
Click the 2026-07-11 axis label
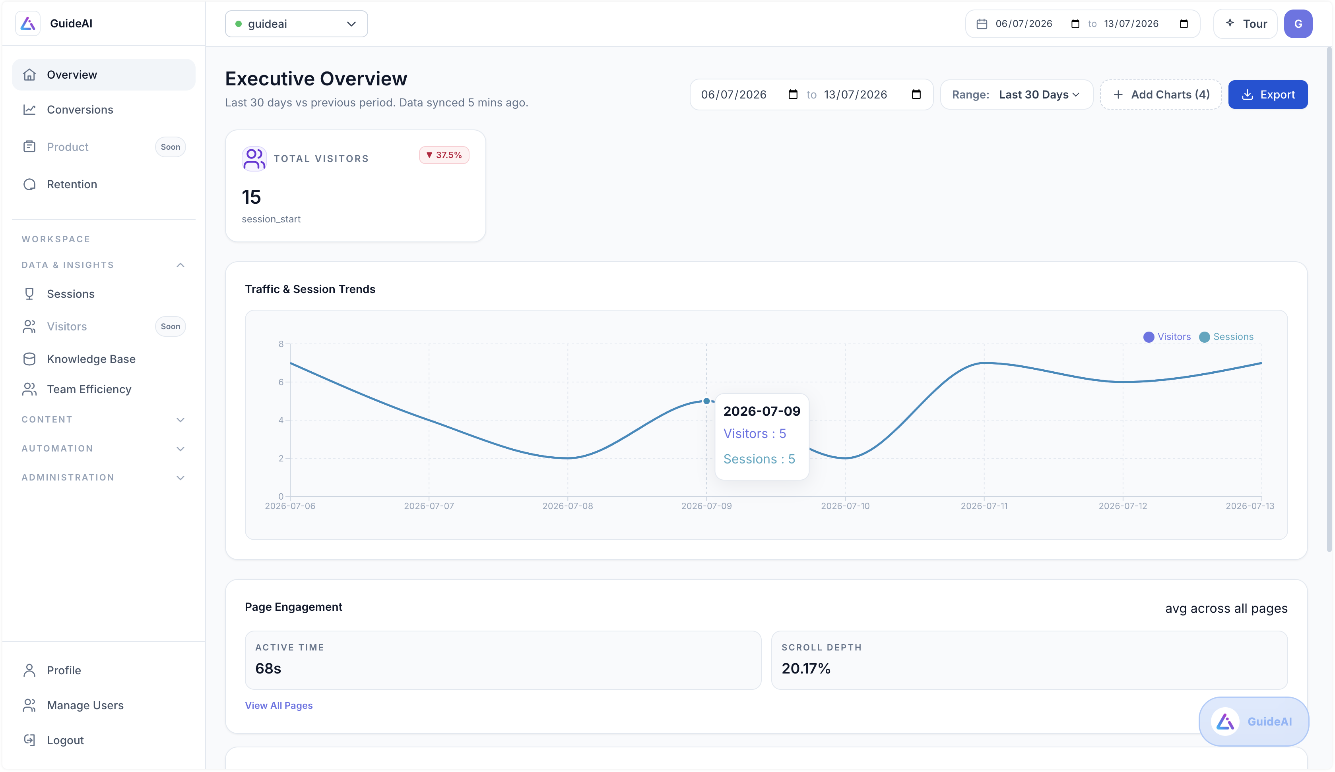(984, 506)
